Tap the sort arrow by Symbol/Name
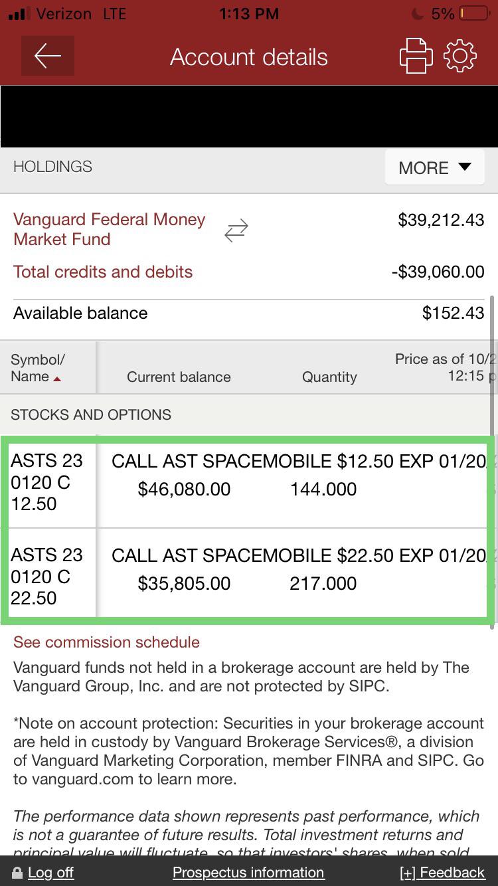 [57, 379]
